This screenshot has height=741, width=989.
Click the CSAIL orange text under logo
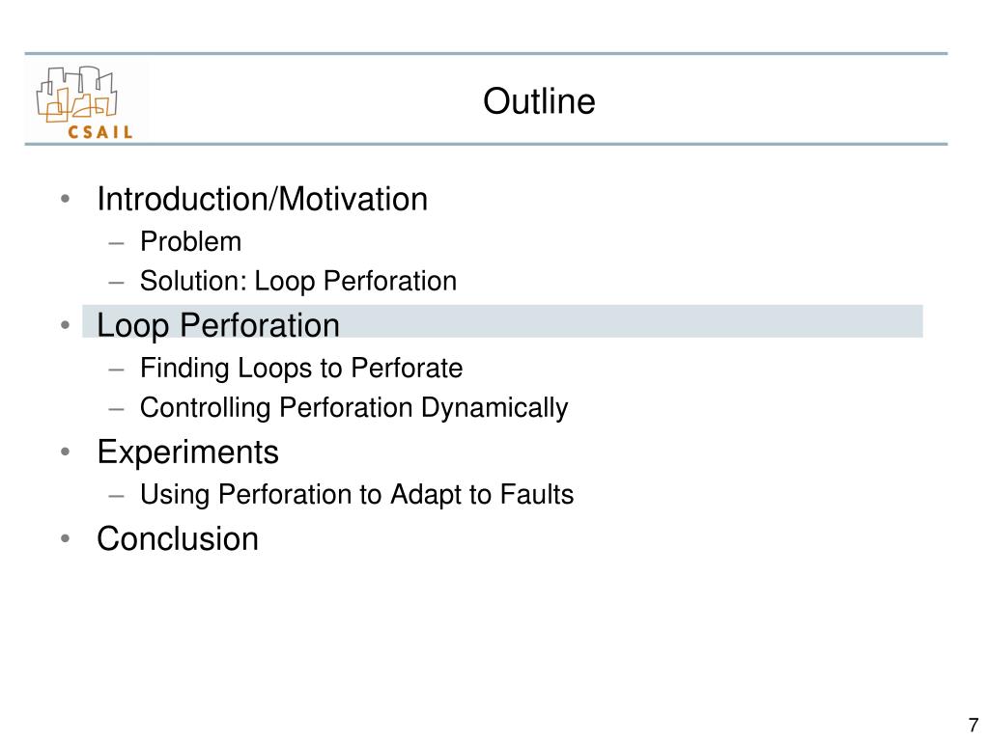[x=100, y=131]
